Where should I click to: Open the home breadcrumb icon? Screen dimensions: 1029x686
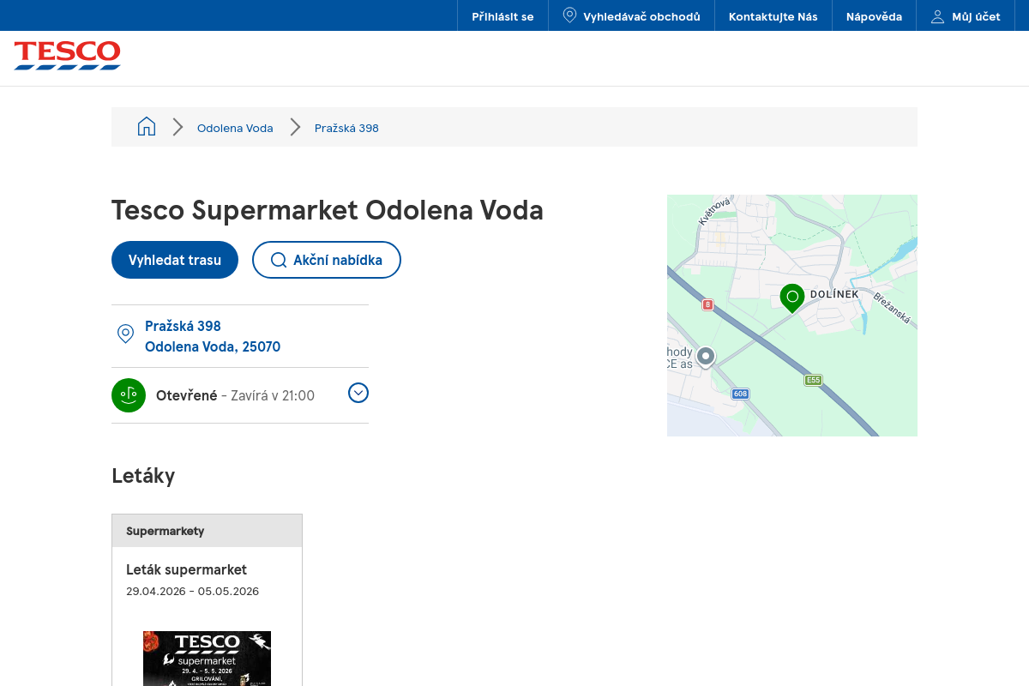point(147,127)
